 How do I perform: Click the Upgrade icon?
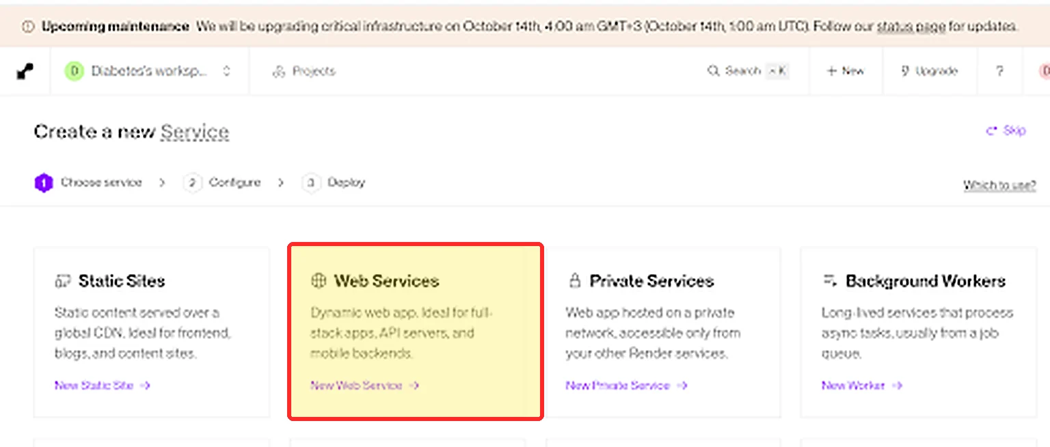905,71
